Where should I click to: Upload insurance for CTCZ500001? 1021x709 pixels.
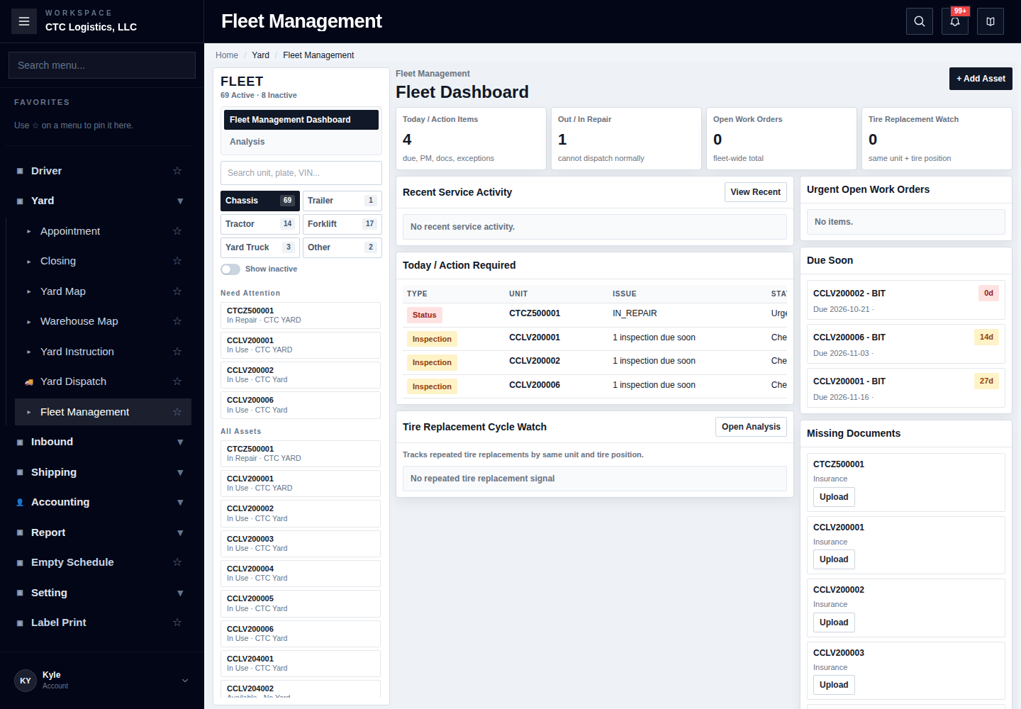coord(834,497)
